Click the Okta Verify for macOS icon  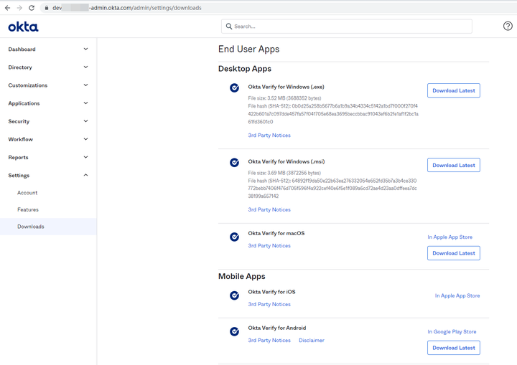pos(234,237)
